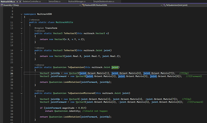Collapse the Transform region
207x123 pixels.
21,28
